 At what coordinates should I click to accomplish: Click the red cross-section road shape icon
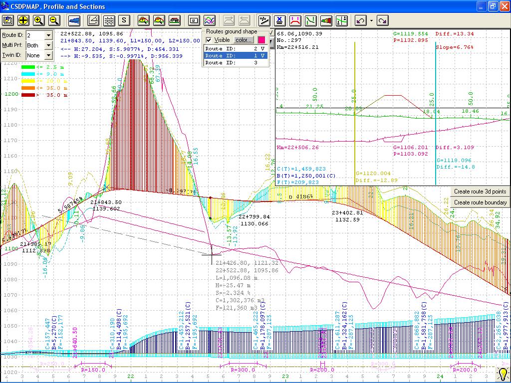pyautogui.click(x=175, y=20)
